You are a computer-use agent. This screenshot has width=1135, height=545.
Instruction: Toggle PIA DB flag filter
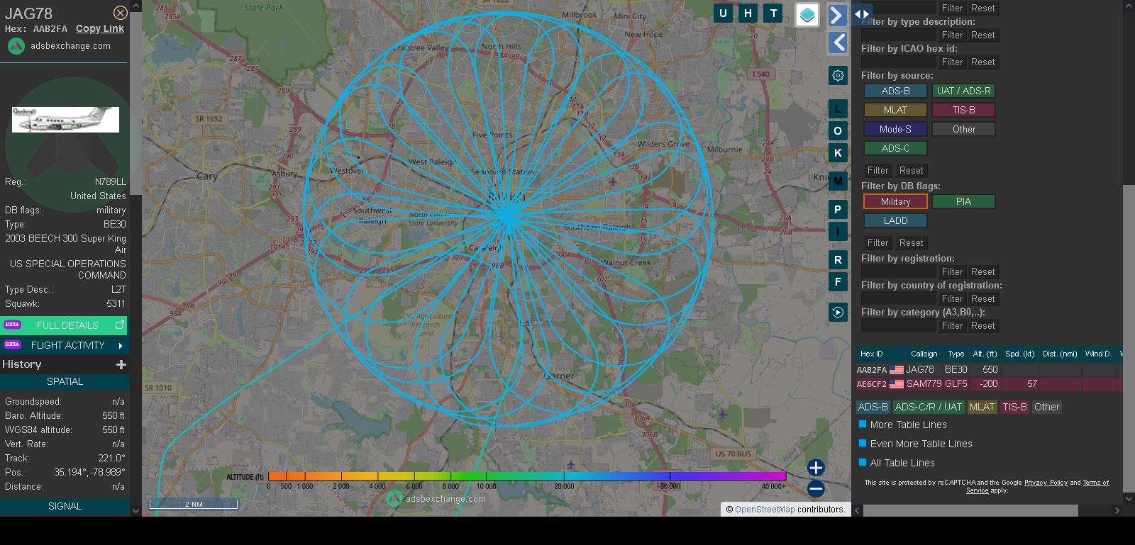(963, 201)
